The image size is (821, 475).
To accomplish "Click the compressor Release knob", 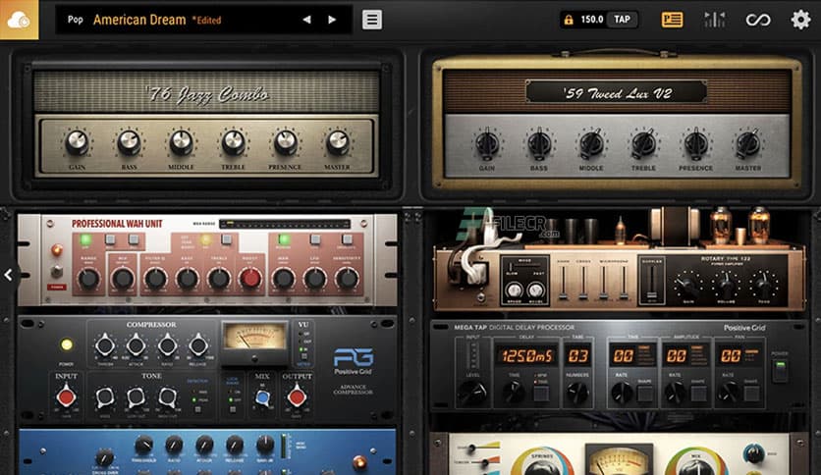I will 198,345.
